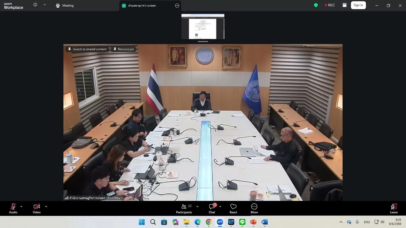Expand the video options chevron
The image size is (406, 228).
point(46,206)
